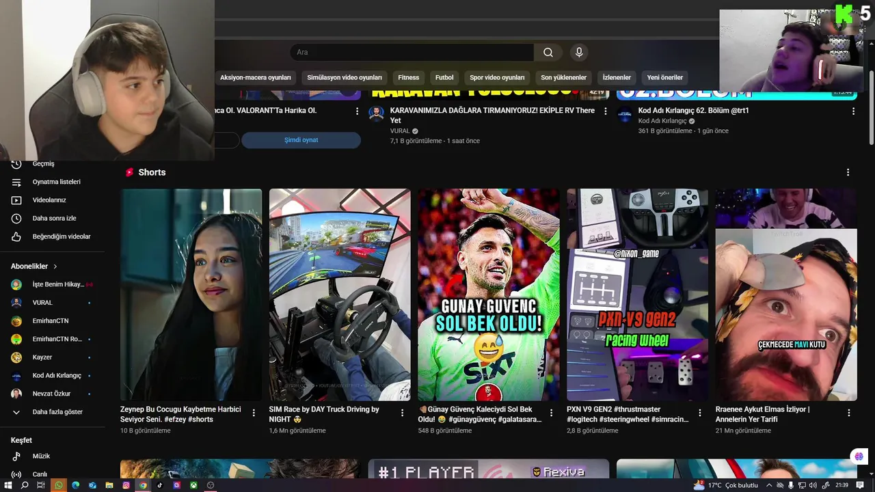Open options for Zeynep Bu Cocugu short
The height and width of the screenshot is (492, 875).
[x=254, y=413]
